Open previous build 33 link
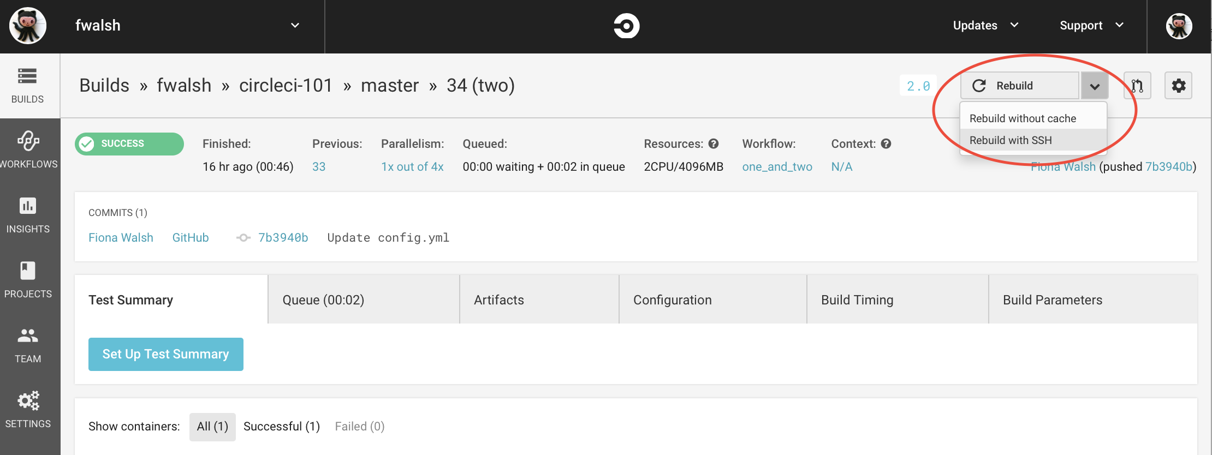Viewport: 1212px width, 455px height. (319, 167)
